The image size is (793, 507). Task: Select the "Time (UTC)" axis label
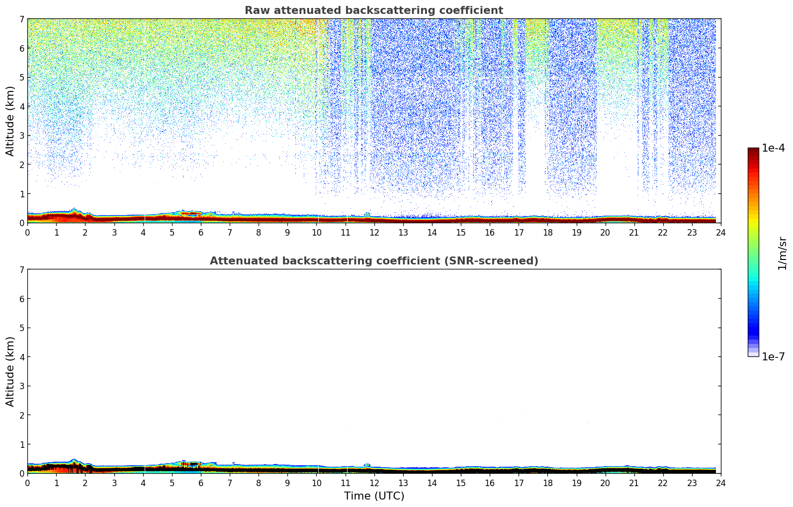374,496
